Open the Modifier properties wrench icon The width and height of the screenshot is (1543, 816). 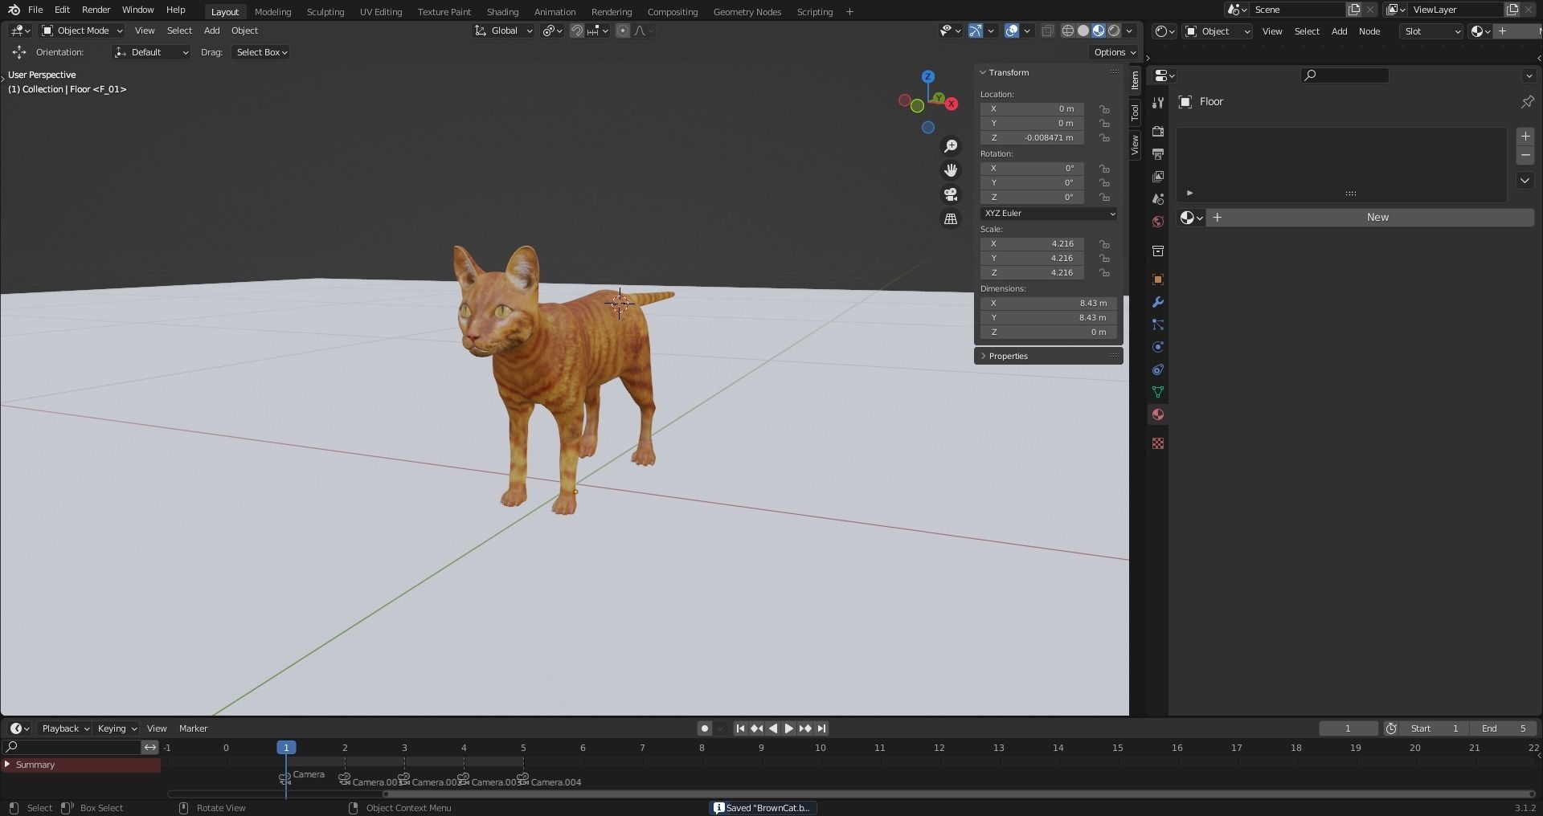[1158, 302]
